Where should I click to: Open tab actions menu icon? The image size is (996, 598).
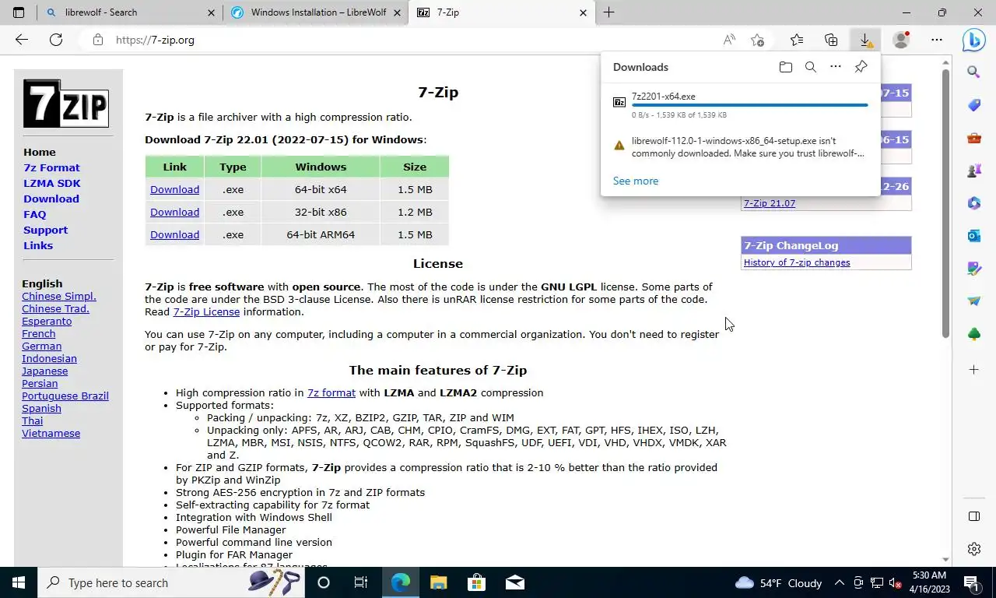click(19, 12)
